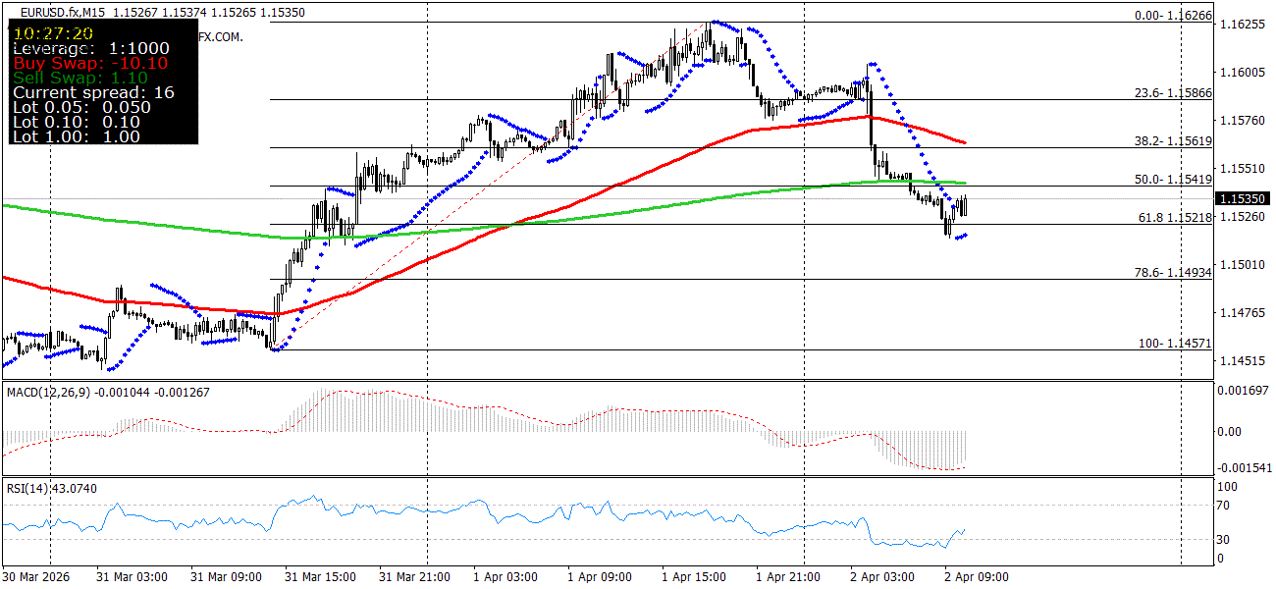
Task: Select the 2 Apr 09:00 axis timestamp
Action: 978,578
